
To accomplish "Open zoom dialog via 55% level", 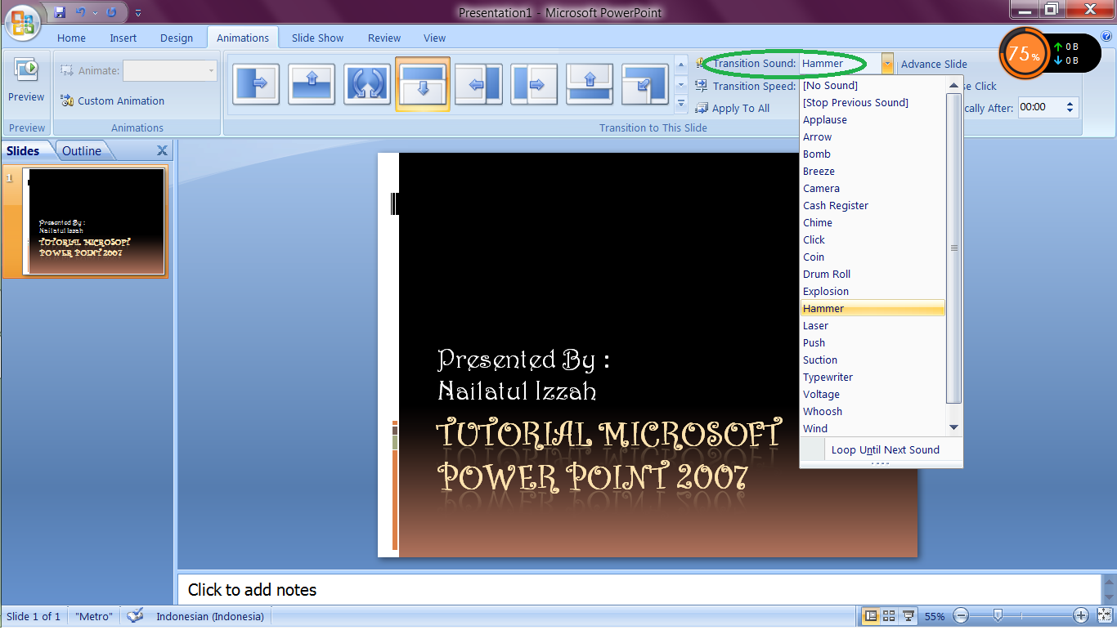I will 935,616.
